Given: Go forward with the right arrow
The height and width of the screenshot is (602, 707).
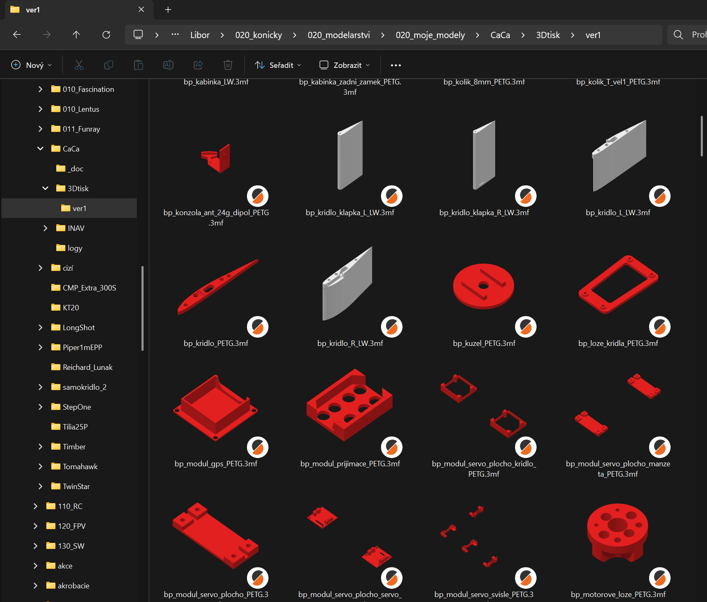Looking at the screenshot, I should point(47,35).
